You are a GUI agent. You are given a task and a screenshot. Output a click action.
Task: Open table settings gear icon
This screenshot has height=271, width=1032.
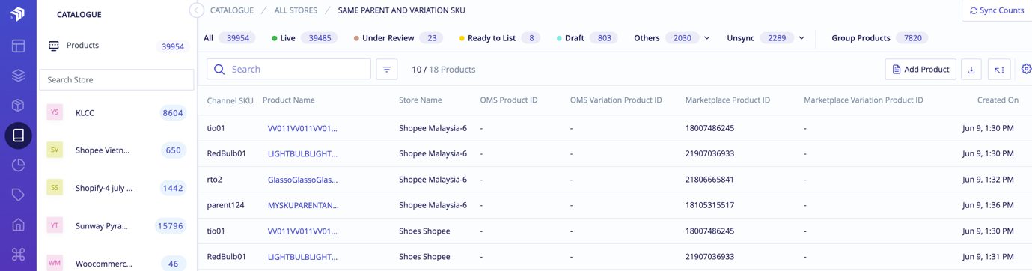pyautogui.click(x=1026, y=69)
